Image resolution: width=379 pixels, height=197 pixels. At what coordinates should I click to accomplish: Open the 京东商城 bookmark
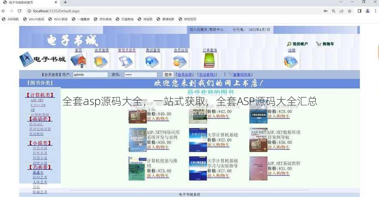click(x=103, y=19)
